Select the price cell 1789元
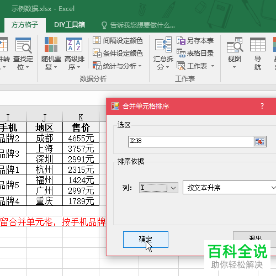 point(81,201)
